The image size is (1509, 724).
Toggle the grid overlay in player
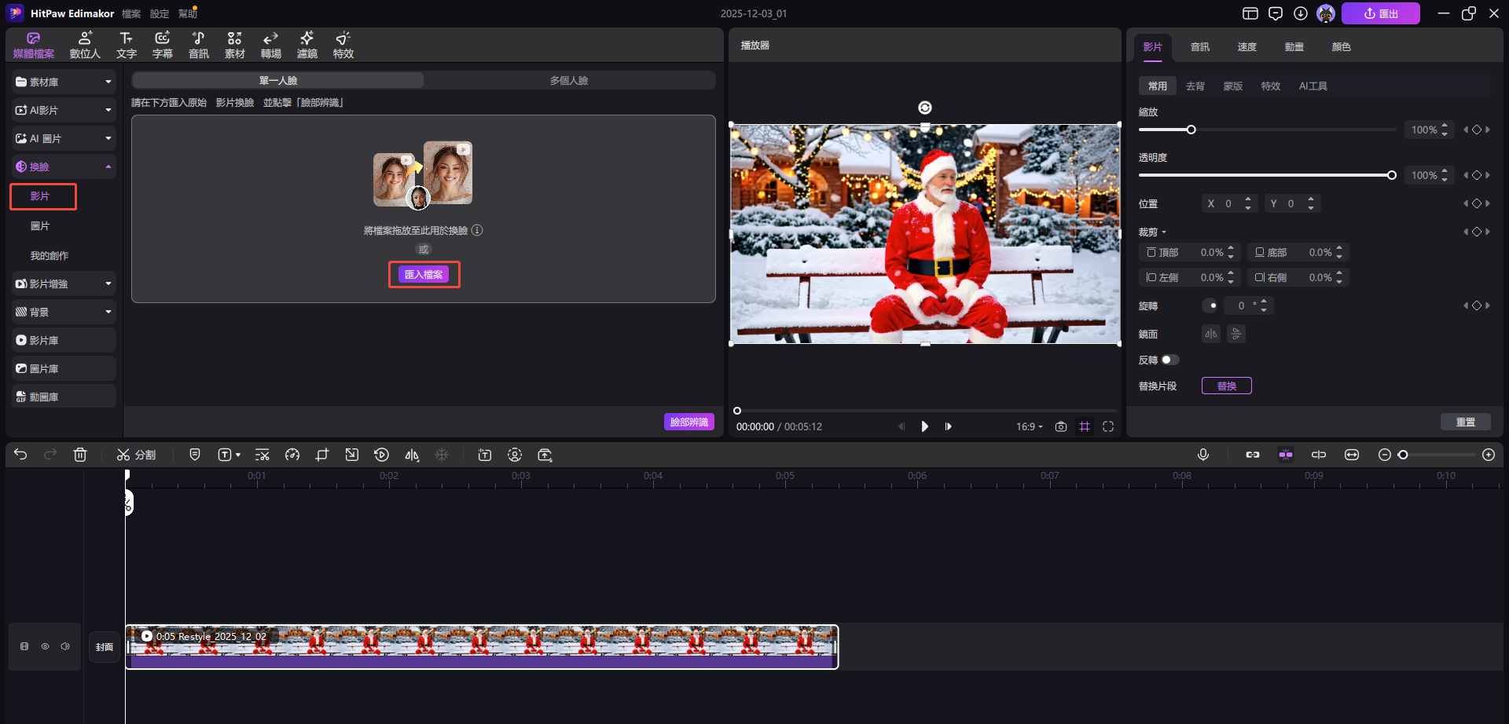coord(1085,426)
